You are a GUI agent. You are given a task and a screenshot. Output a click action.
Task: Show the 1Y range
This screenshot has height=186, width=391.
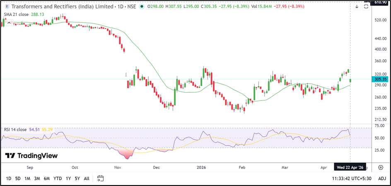[68, 179]
